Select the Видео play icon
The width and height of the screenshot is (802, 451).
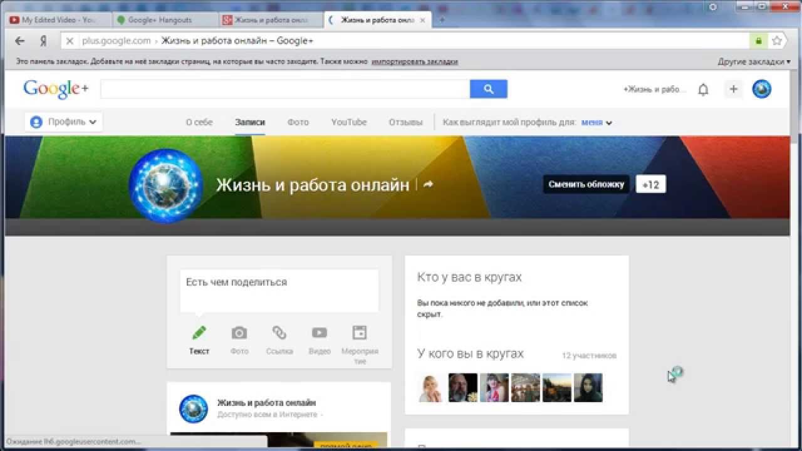point(320,333)
